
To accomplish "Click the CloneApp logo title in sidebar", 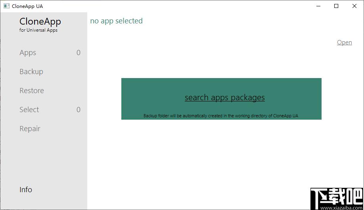I will coord(40,21).
